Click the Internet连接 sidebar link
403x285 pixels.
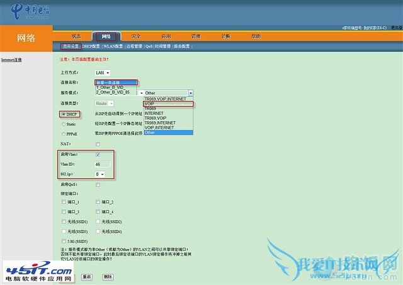pyautogui.click(x=11, y=60)
